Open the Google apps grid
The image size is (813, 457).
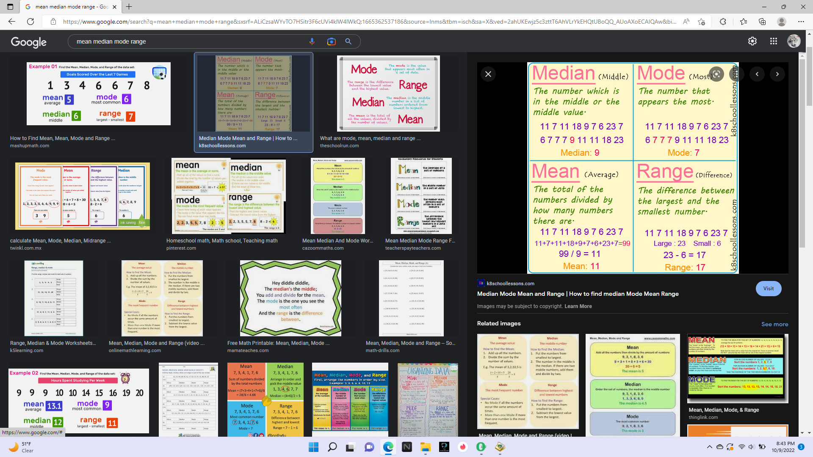click(774, 41)
